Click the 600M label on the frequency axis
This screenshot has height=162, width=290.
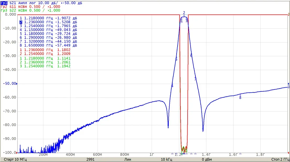(x=97, y=155)
